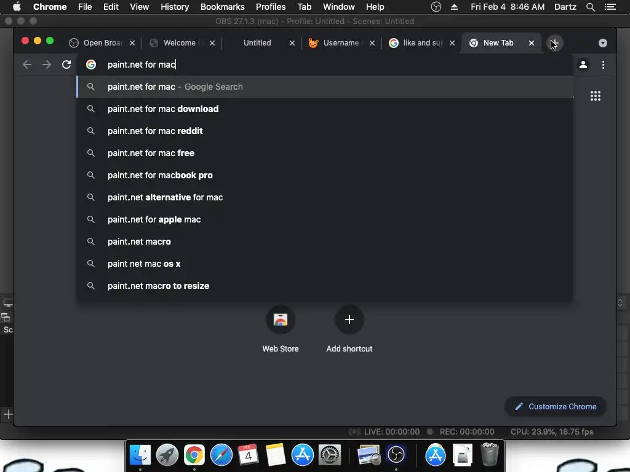Go forward with the forward arrow

[47, 65]
